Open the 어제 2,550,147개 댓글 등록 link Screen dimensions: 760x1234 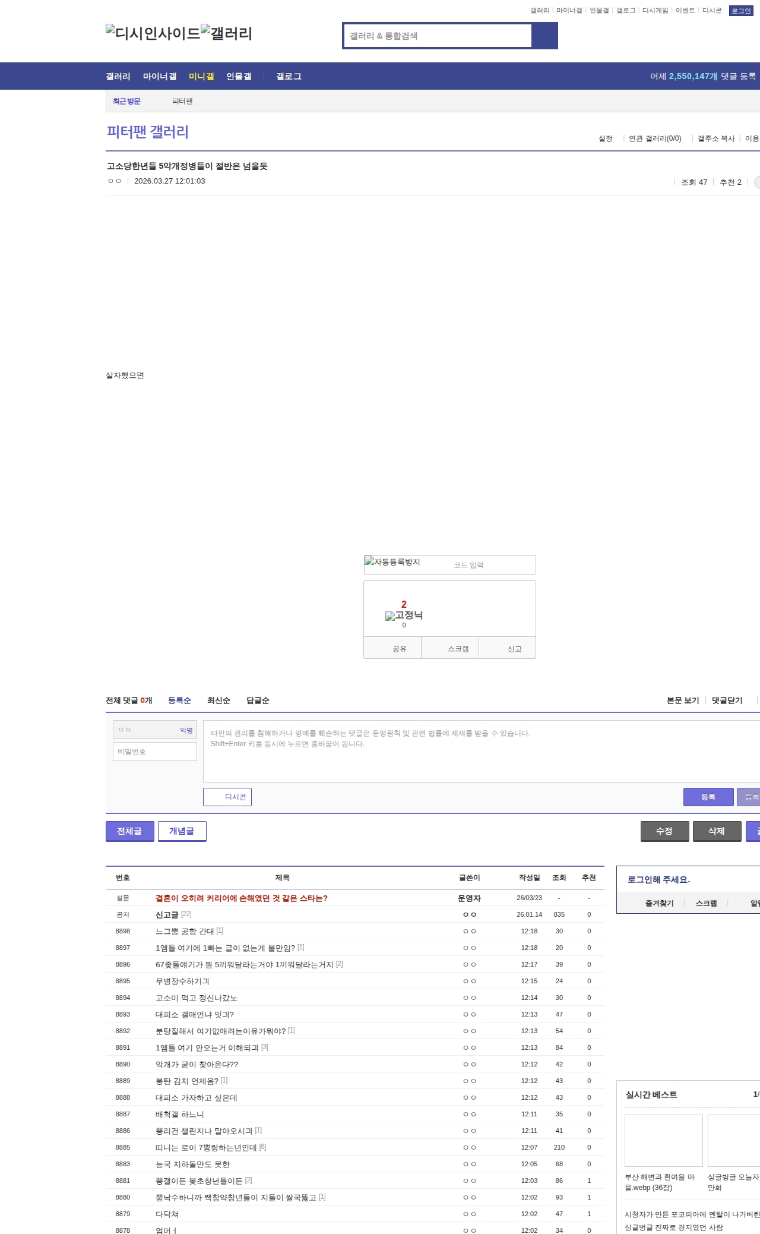pyautogui.click(x=703, y=77)
